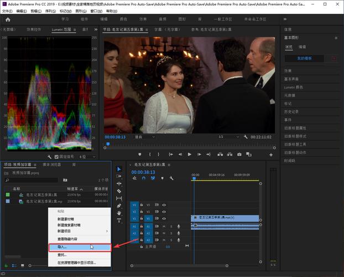The width and height of the screenshot is (344, 277).
Task: Open the timeline sequence panel menu
Action: 169,165
